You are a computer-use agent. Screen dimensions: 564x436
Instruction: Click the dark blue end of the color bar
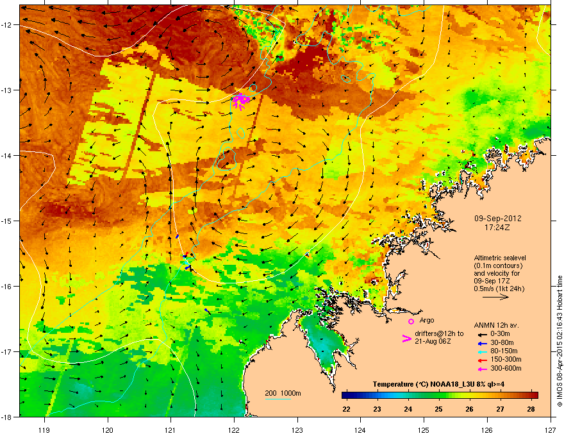[345, 395]
